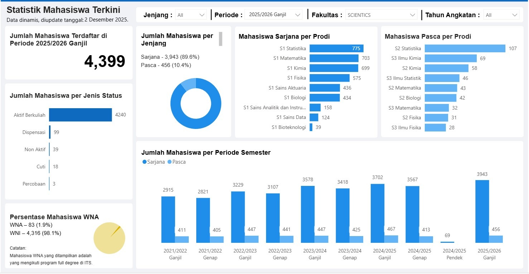Click the scrollbar in Jumlah Mahasiswa per Jenjang card

tap(221, 39)
